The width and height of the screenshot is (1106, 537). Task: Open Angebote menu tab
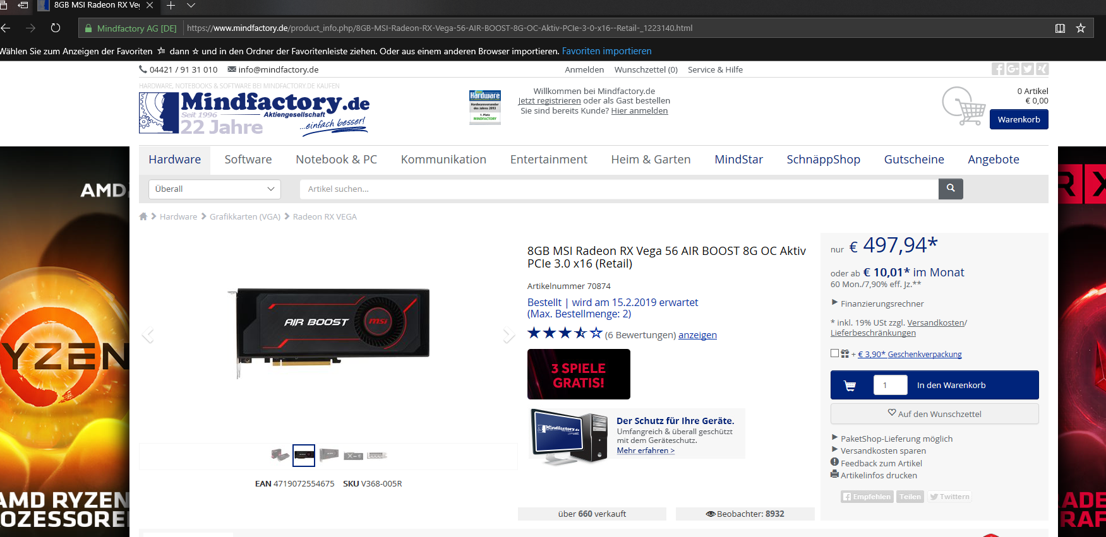[x=994, y=160]
